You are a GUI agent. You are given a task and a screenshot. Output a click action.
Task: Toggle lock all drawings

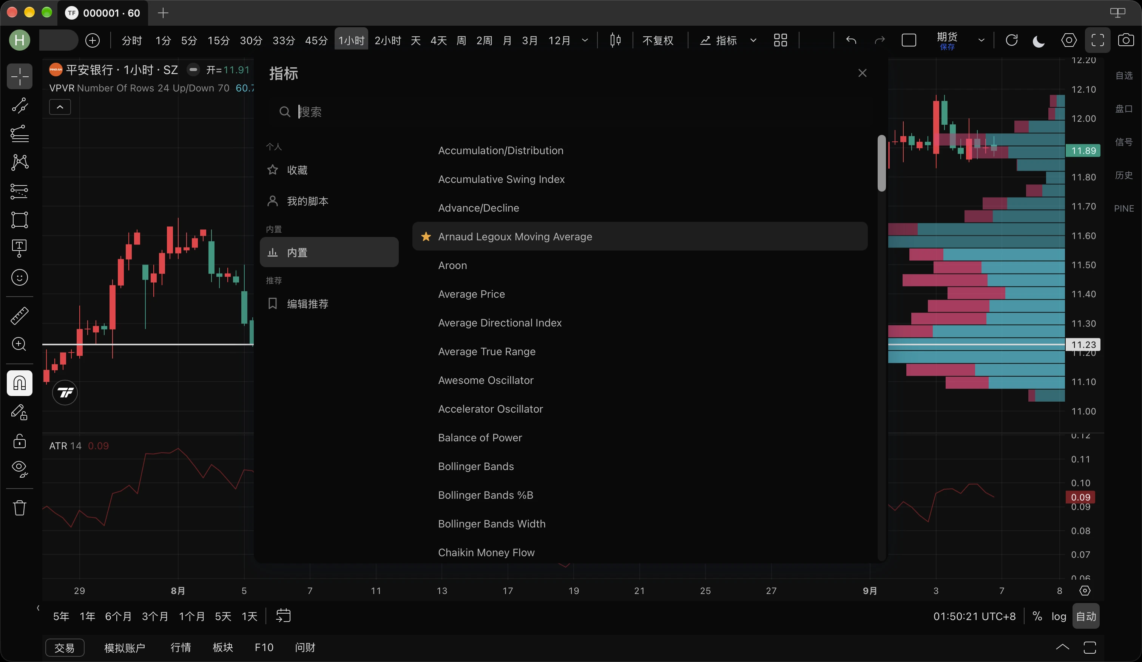[20, 441]
